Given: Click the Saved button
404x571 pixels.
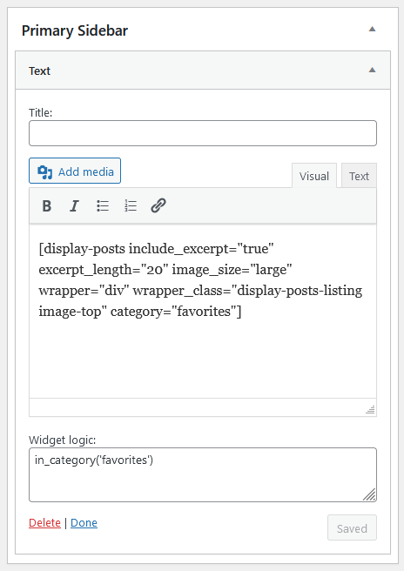Looking at the screenshot, I should (352, 527).
